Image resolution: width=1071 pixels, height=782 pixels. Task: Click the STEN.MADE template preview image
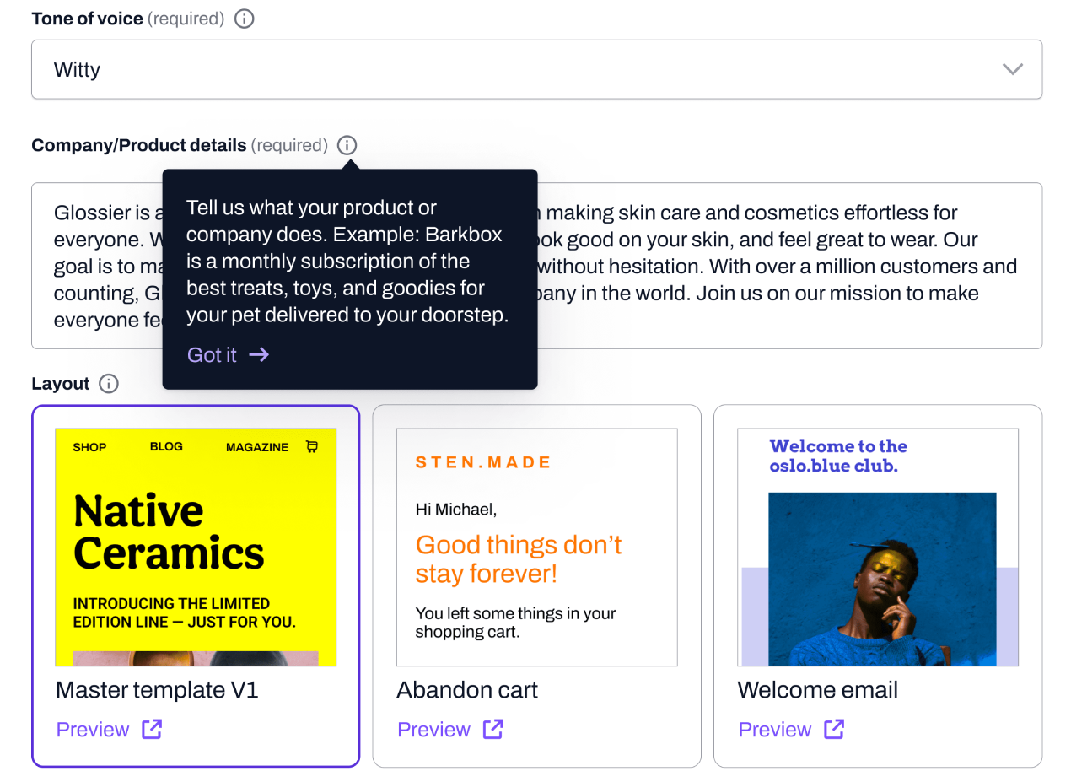click(536, 547)
